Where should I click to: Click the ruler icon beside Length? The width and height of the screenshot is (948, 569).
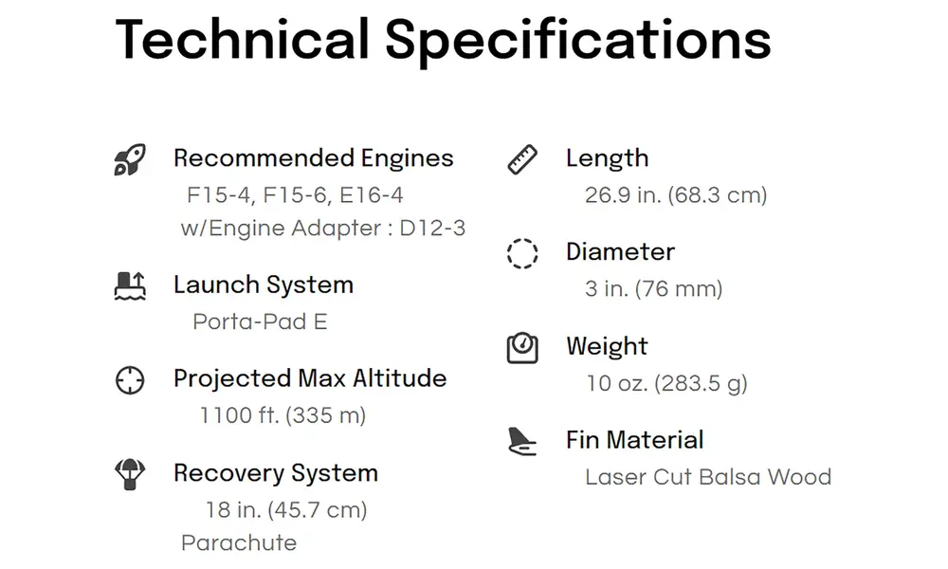(x=522, y=159)
